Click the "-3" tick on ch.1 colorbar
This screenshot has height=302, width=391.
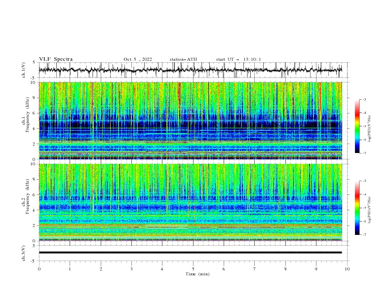click(x=364, y=99)
